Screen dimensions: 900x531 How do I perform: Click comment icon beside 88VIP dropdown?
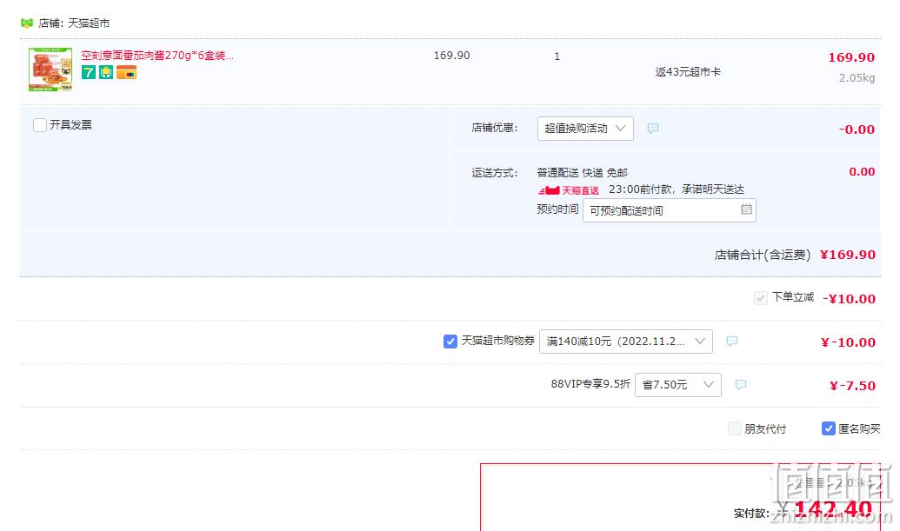[740, 385]
